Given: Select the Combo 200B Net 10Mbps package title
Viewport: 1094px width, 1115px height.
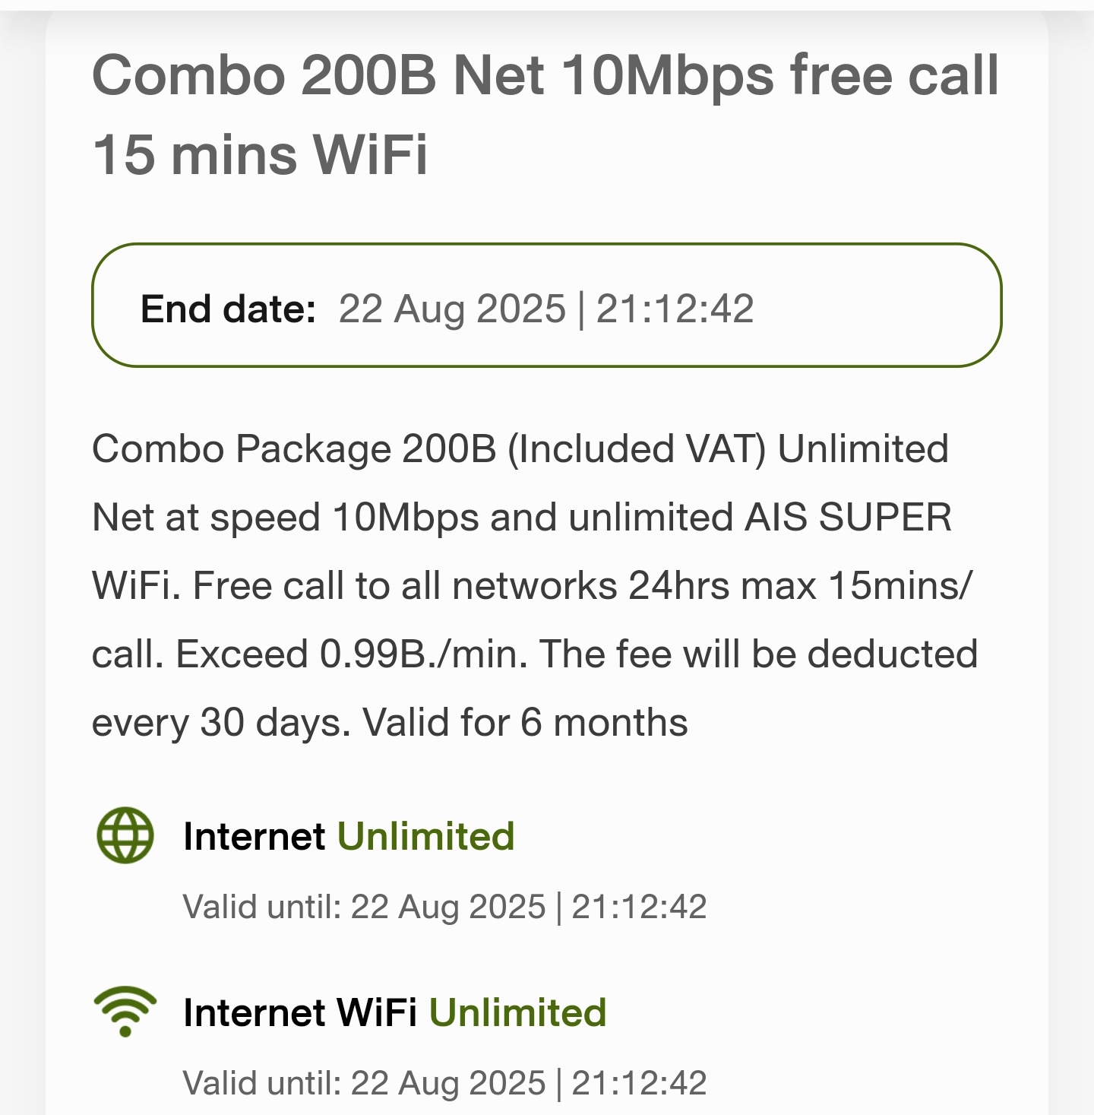Looking at the screenshot, I should click(x=545, y=114).
